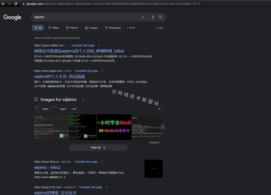Open options dots for 51cto result
Image resolution: width=271 pixels, height=195 pixels.
point(106,187)
